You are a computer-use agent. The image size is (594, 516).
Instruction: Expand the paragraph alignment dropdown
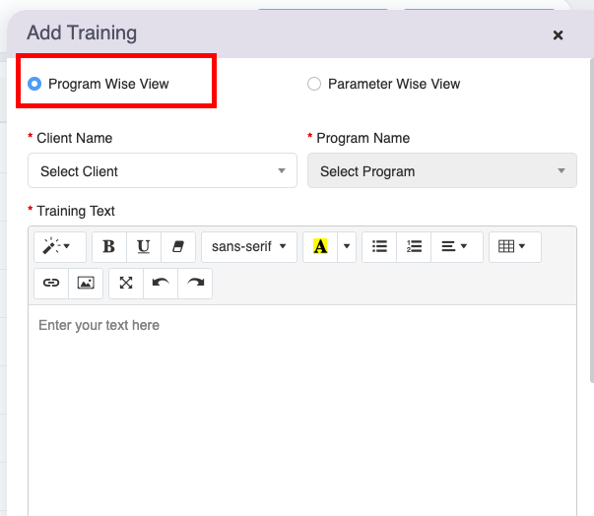[x=454, y=246]
